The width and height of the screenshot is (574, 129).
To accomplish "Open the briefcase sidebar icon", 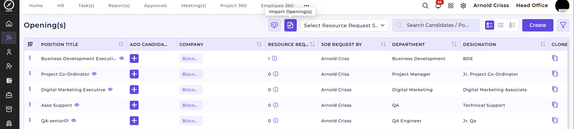I will [x=9, y=95].
